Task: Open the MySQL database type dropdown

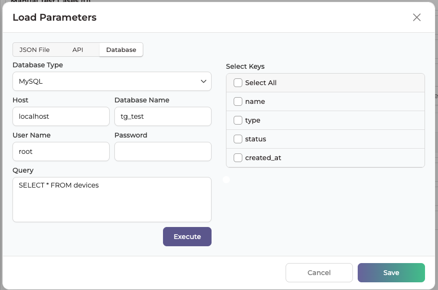Action: pyautogui.click(x=112, y=81)
